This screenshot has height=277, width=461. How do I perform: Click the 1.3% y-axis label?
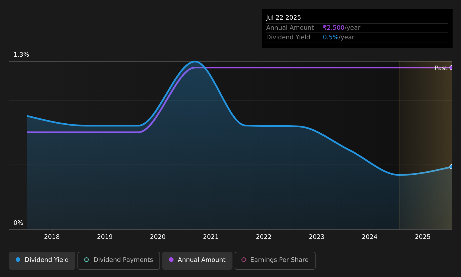pyautogui.click(x=21, y=55)
